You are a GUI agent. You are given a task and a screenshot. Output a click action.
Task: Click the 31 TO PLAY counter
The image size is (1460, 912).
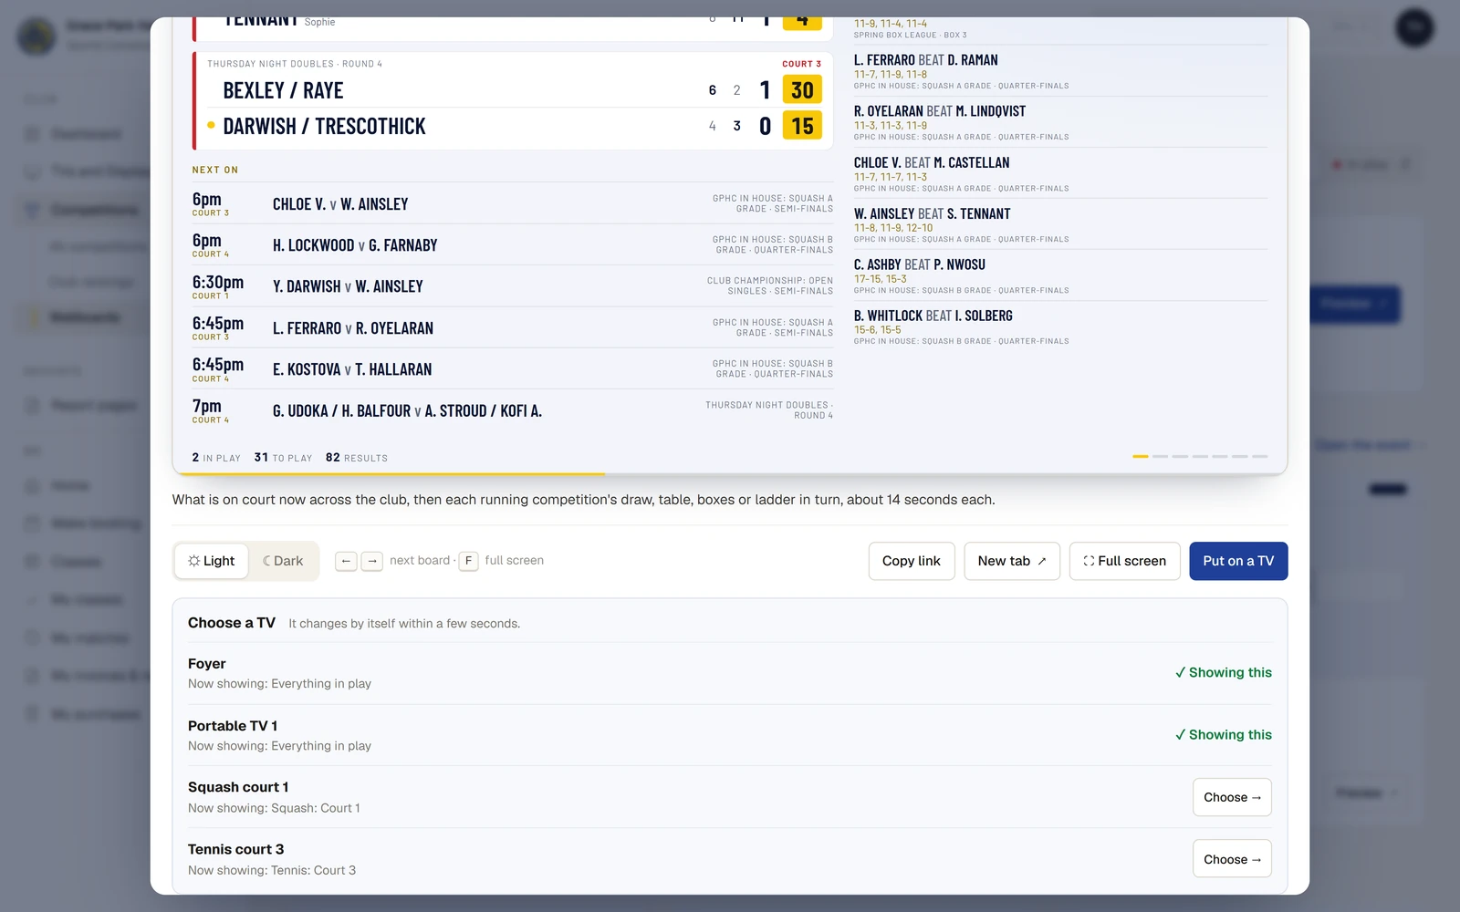(283, 458)
